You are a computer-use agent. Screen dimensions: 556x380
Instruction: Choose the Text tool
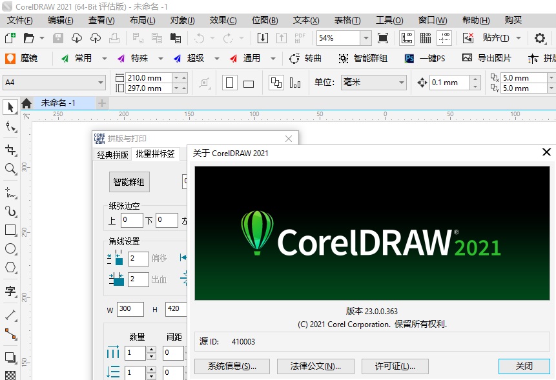click(x=10, y=292)
